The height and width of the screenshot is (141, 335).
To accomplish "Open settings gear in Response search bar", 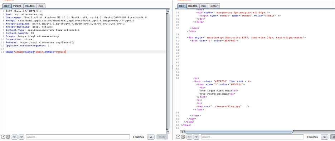I will click(183, 137).
